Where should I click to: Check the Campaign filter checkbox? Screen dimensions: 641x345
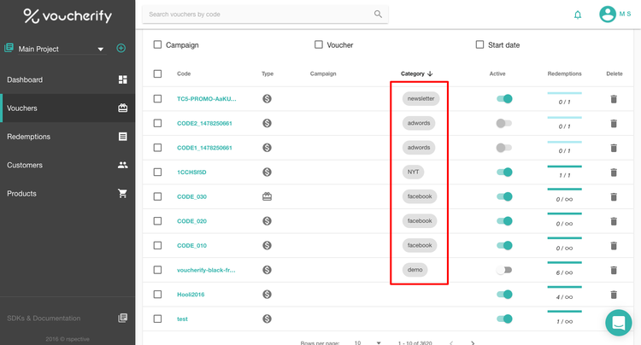coord(157,44)
